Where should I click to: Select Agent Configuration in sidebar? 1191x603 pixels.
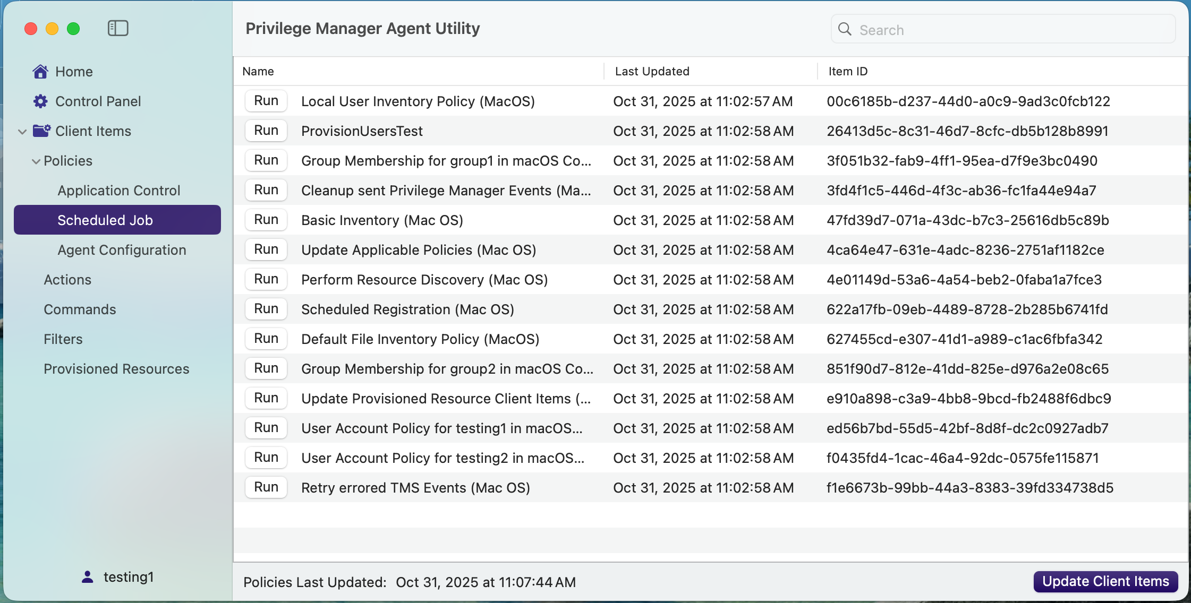122,250
